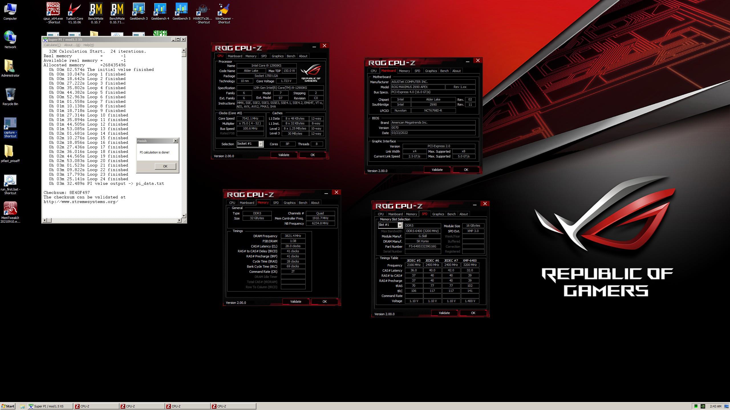Open the BenchMate 0.10.7 desktop icon

click(x=96, y=13)
